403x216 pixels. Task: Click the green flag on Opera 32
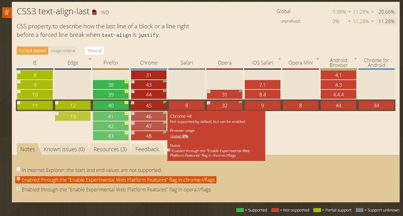pos(241,102)
